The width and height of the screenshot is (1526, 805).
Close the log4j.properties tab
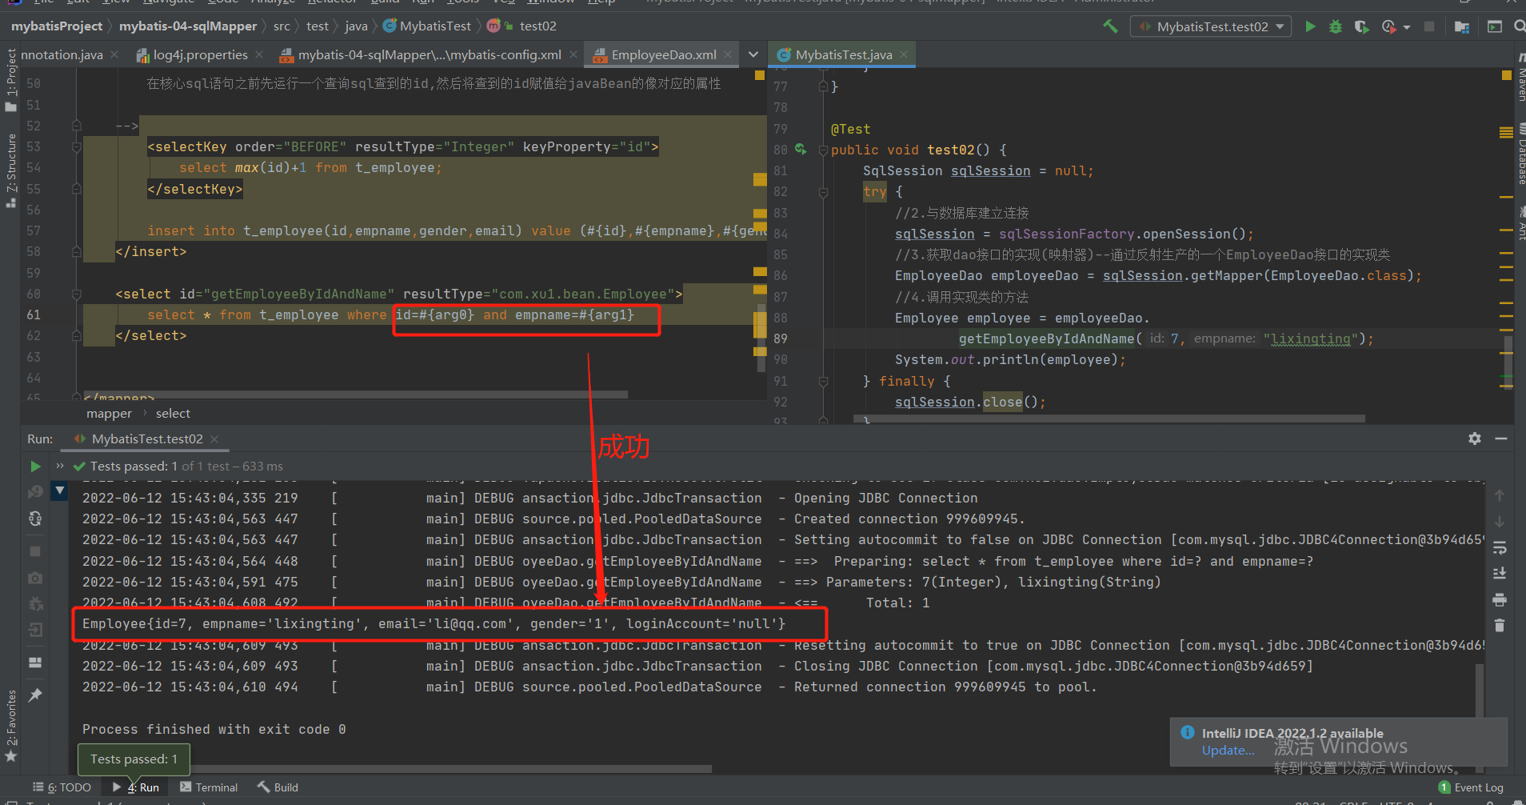260,54
